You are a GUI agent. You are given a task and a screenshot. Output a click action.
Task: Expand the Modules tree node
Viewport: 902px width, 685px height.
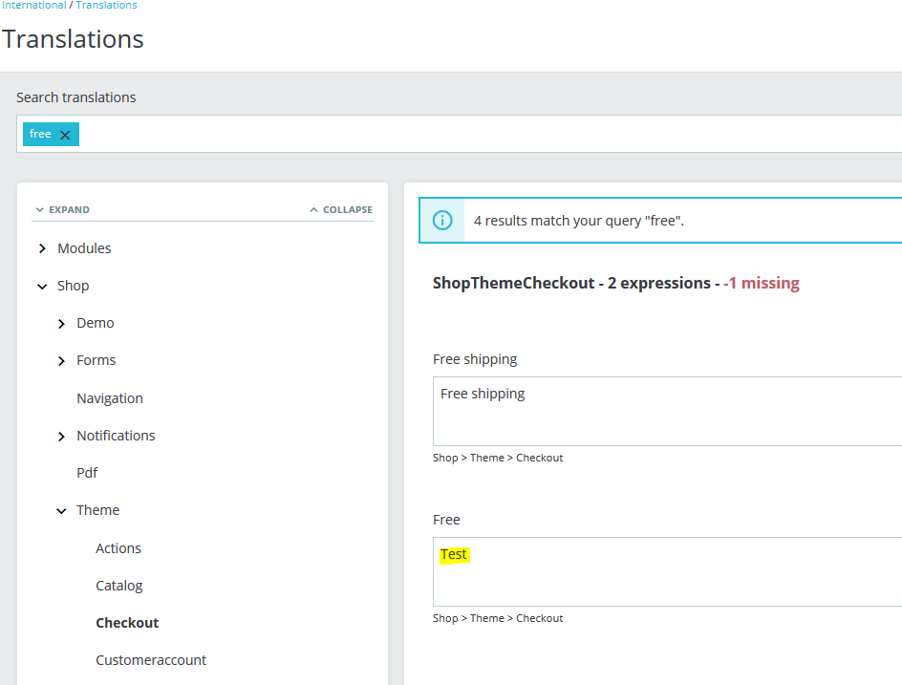(42, 248)
